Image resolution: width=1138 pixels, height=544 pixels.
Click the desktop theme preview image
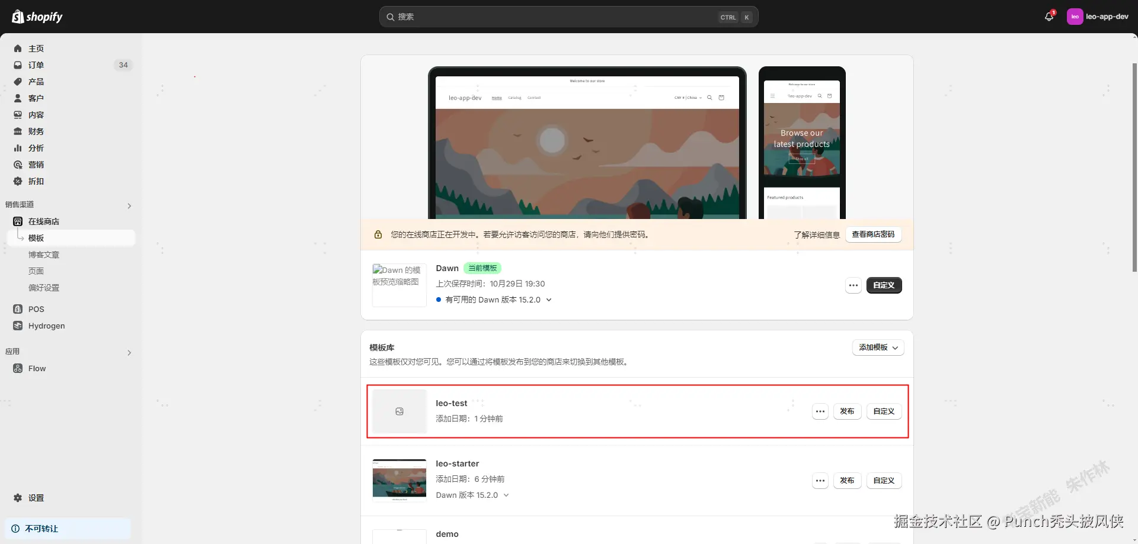click(x=587, y=143)
